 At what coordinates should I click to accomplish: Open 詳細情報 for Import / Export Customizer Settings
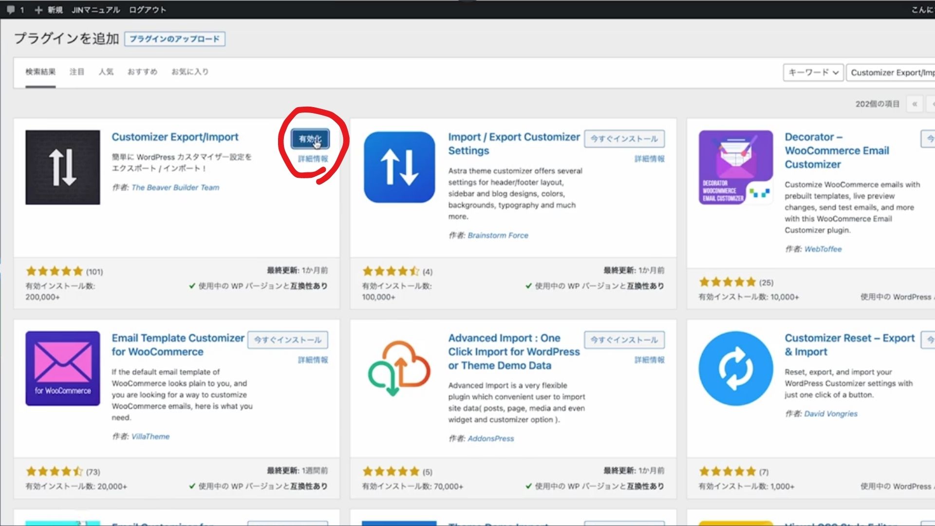pos(649,159)
